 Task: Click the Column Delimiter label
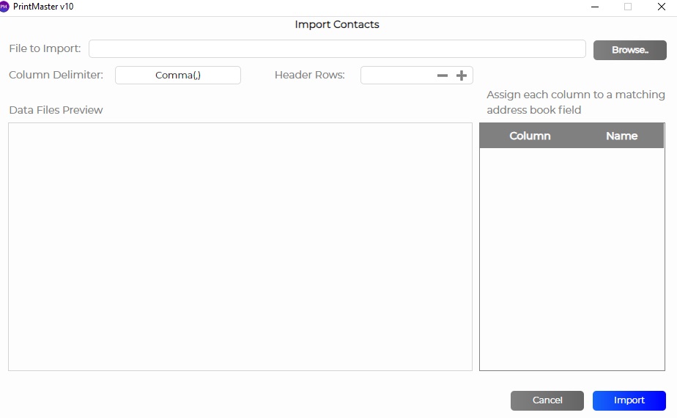click(56, 75)
